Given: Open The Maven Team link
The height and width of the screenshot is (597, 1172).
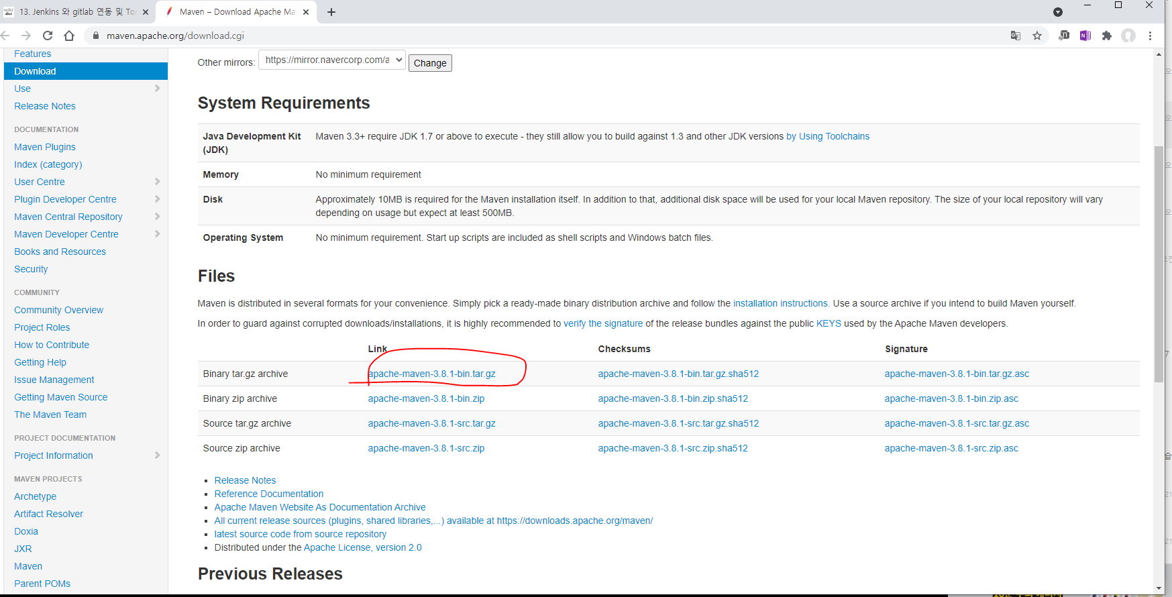Looking at the screenshot, I should point(50,415).
